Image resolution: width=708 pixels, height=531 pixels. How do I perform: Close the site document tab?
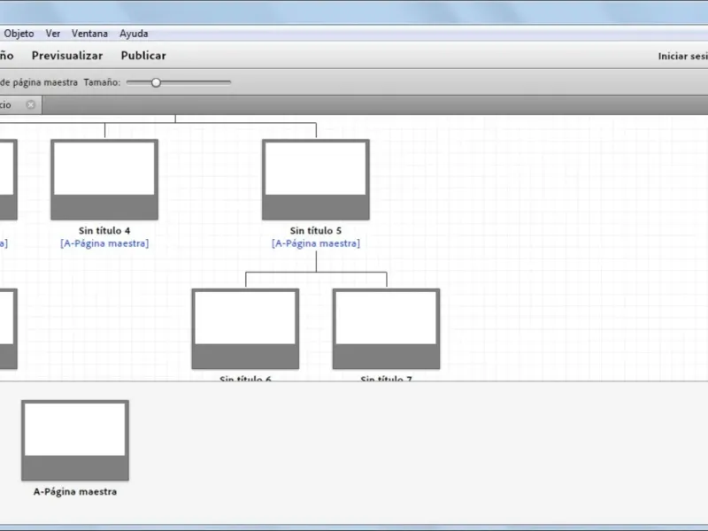pos(31,104)
